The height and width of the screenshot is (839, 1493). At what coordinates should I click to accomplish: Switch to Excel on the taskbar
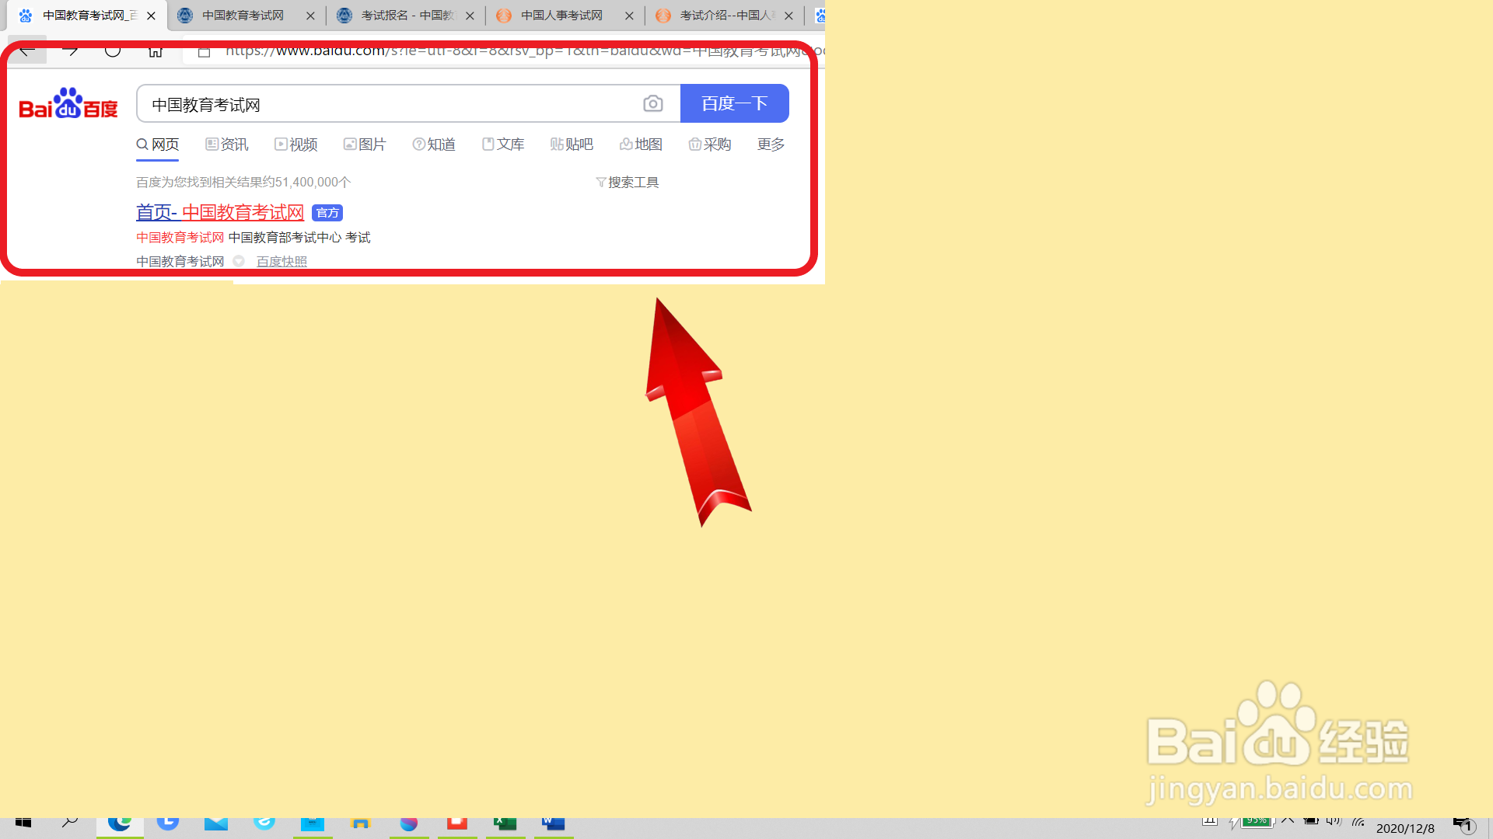pyautogui.click(x=505, y=823)
